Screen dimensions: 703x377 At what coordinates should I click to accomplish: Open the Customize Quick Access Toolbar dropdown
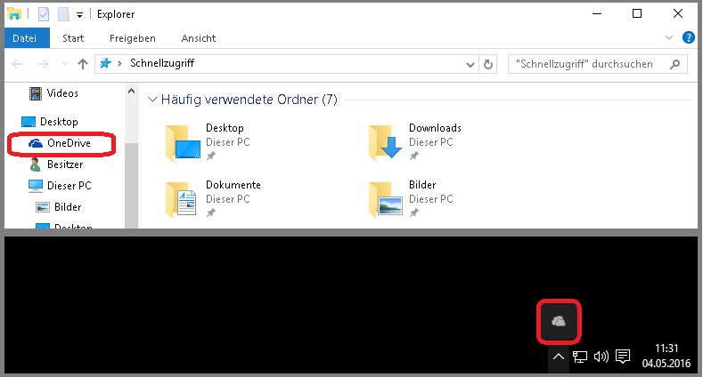tap(79, 15)
